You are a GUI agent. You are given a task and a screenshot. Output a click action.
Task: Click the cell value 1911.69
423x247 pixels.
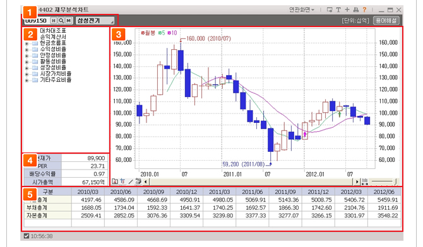[387, 208]
